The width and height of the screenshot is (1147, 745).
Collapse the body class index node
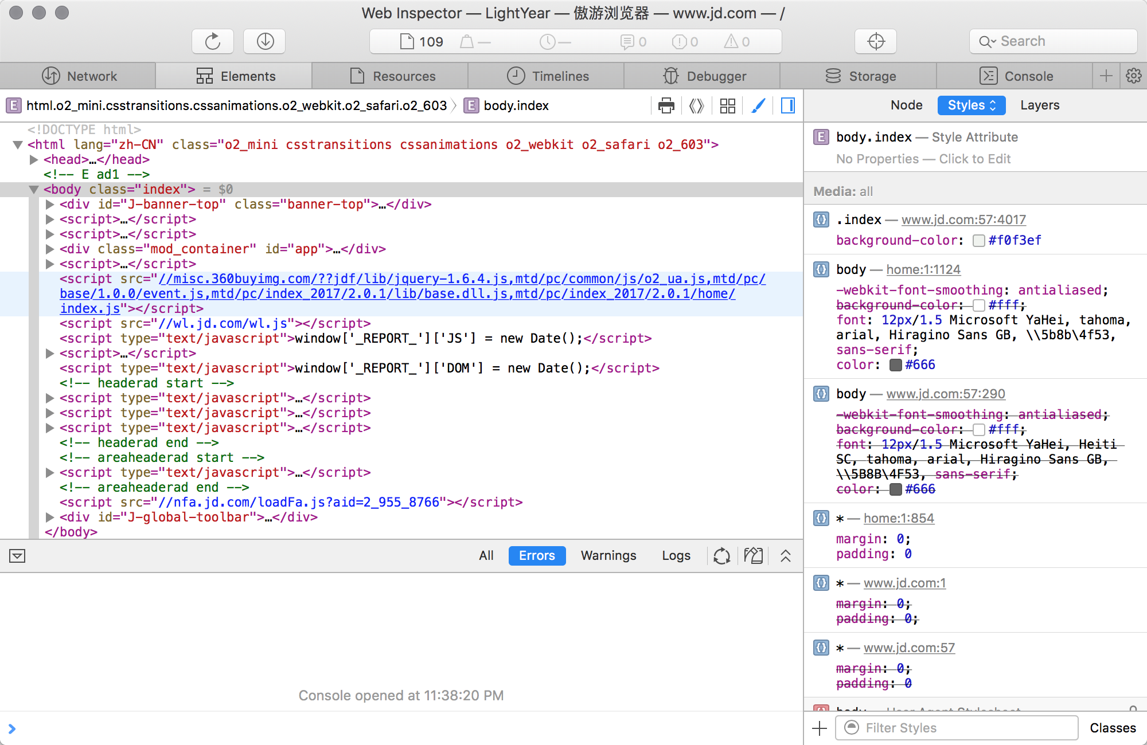click(x=34, y=190)
